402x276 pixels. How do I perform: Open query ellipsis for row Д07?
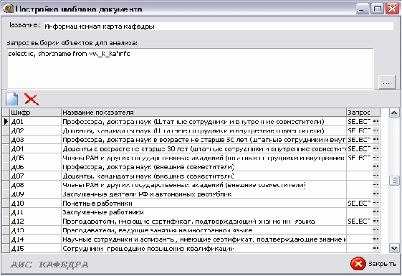tap(376, 176)
